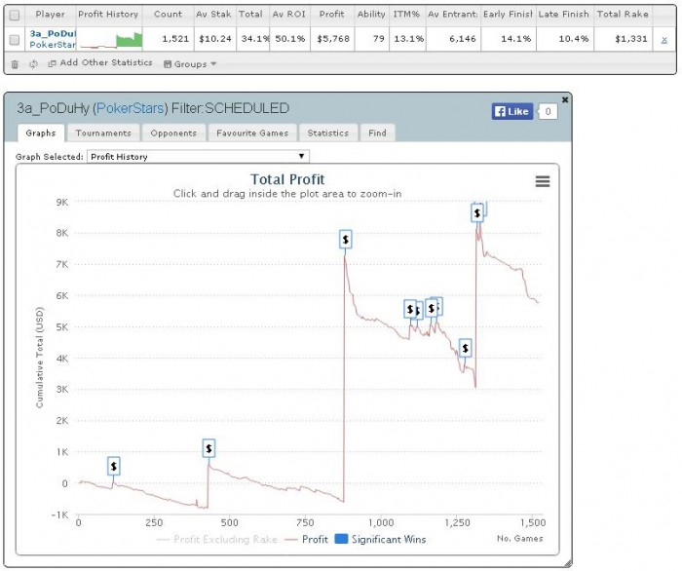Open the Statistics tab
This screenshot has height=571, width=682.
pos(328,133)
